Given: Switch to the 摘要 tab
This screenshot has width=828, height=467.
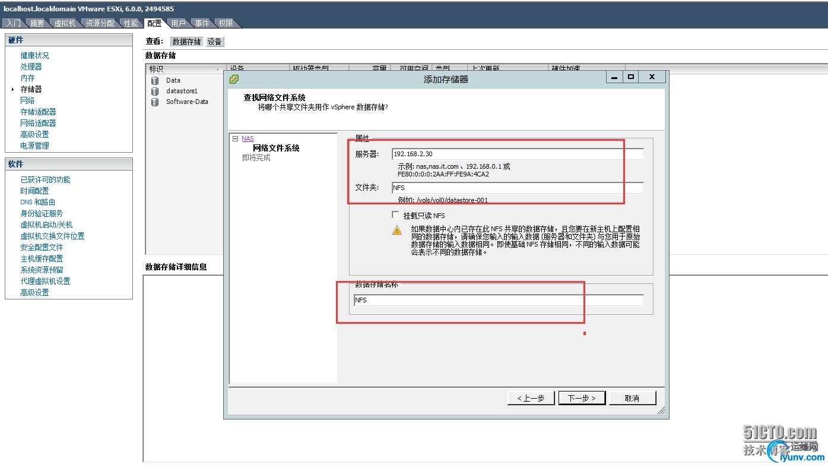Looking at the screenshot, I should point(37,23).
